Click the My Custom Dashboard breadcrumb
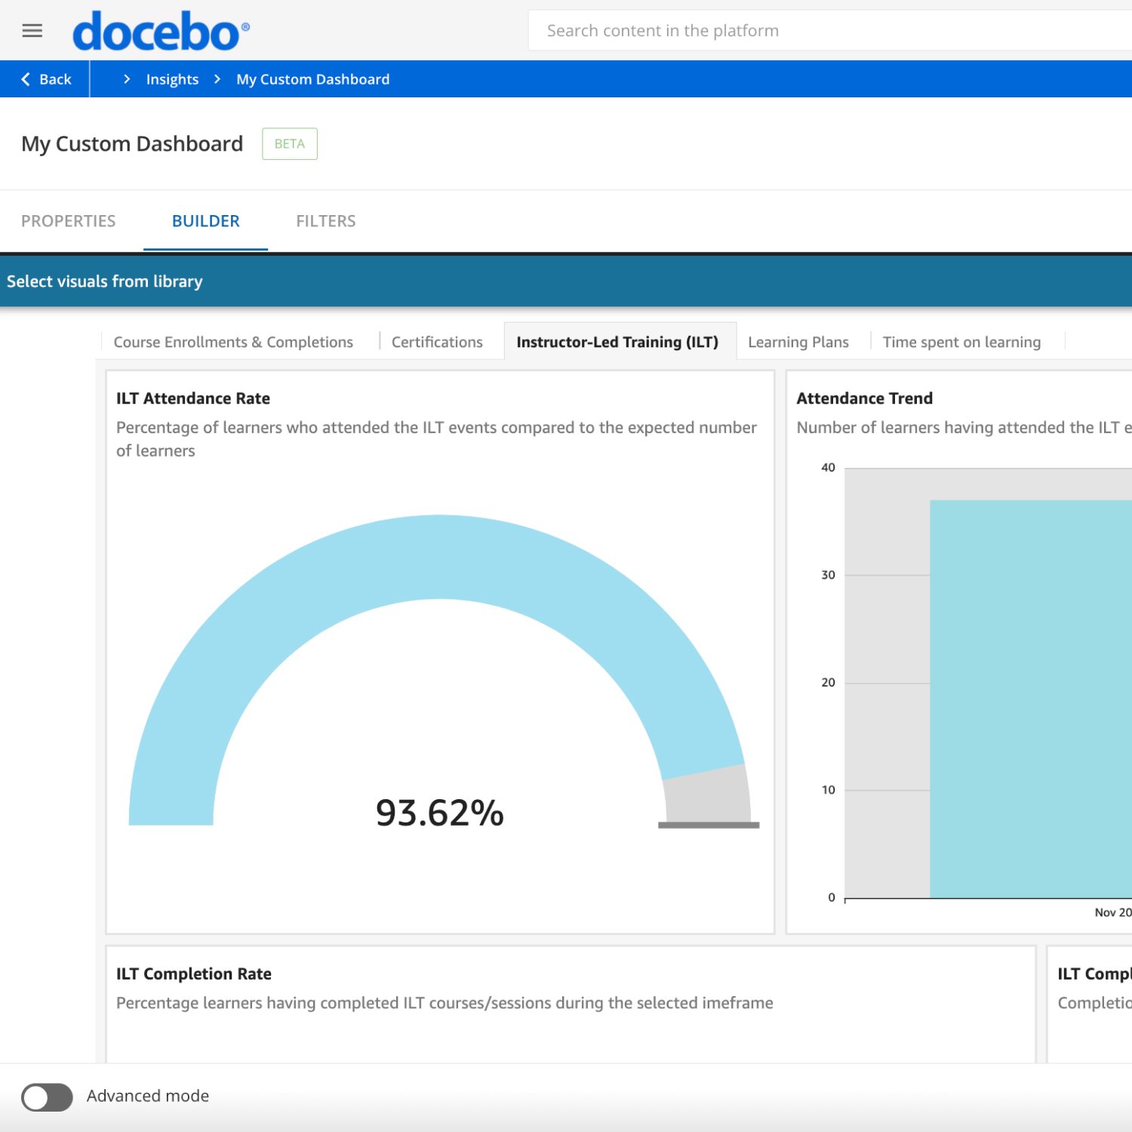 (312, 79)
